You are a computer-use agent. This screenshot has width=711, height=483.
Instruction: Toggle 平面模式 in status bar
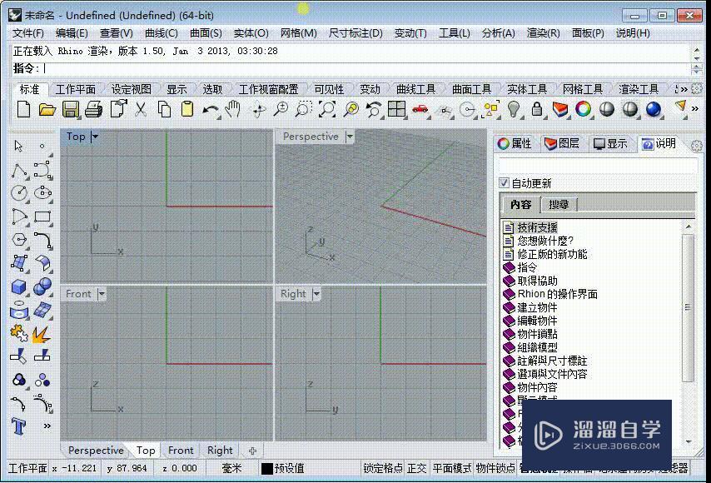pyautogui.click(x=451, y=468)
